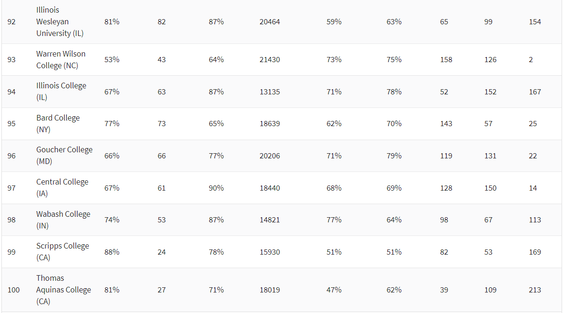Click the 14821 value in Wabash row
Screen dimensions: 563x313
coord(270,220)
